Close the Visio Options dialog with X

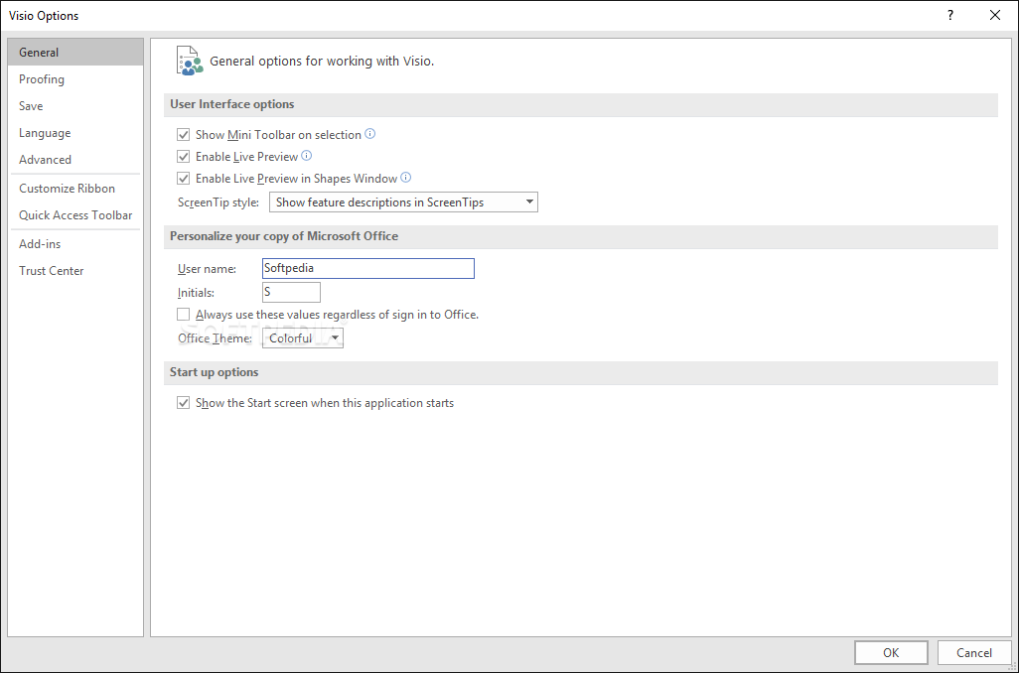(994, 15)
